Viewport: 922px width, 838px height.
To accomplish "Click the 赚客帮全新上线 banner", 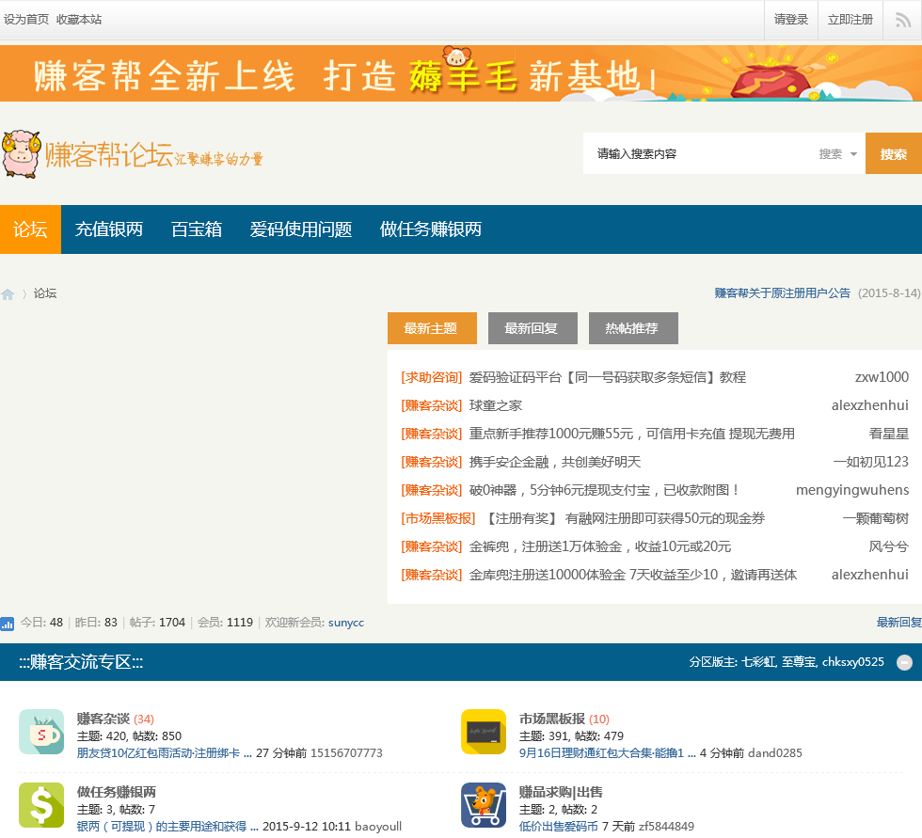I will [461, 73].
